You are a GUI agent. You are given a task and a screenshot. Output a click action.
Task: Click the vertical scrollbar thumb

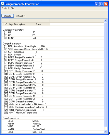click(106, 75)
